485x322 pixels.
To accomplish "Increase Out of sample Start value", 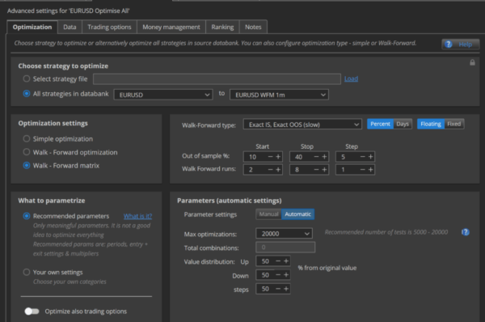I will (x=278, y=157).
